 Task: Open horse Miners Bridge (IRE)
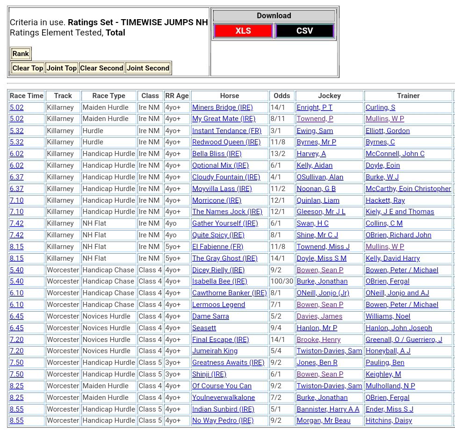point(222,107)
